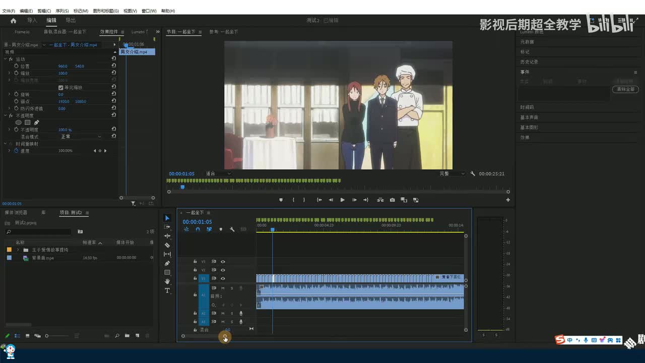Click the 清除全部 button

coord(625,89)
